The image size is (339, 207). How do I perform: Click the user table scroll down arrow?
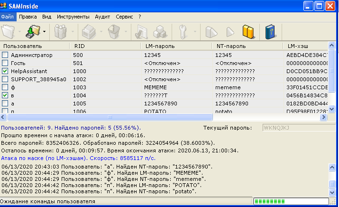(x=331, y=108)
